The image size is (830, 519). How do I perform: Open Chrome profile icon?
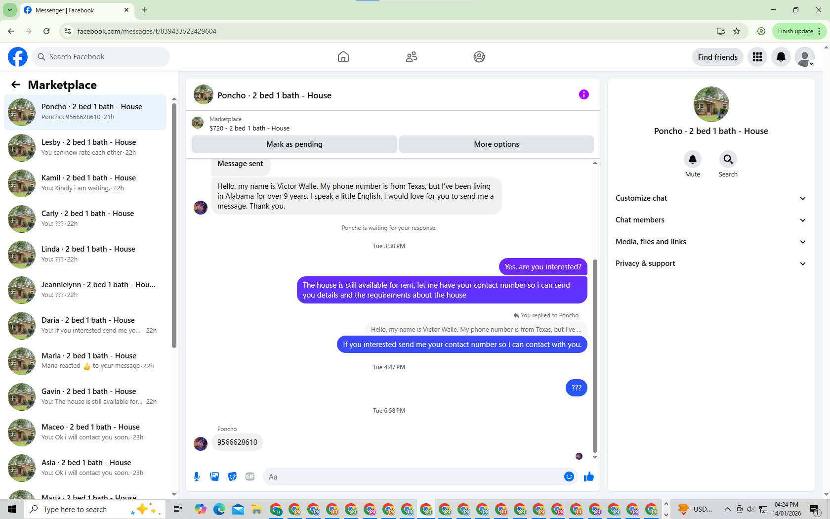(x=761, y=31)
